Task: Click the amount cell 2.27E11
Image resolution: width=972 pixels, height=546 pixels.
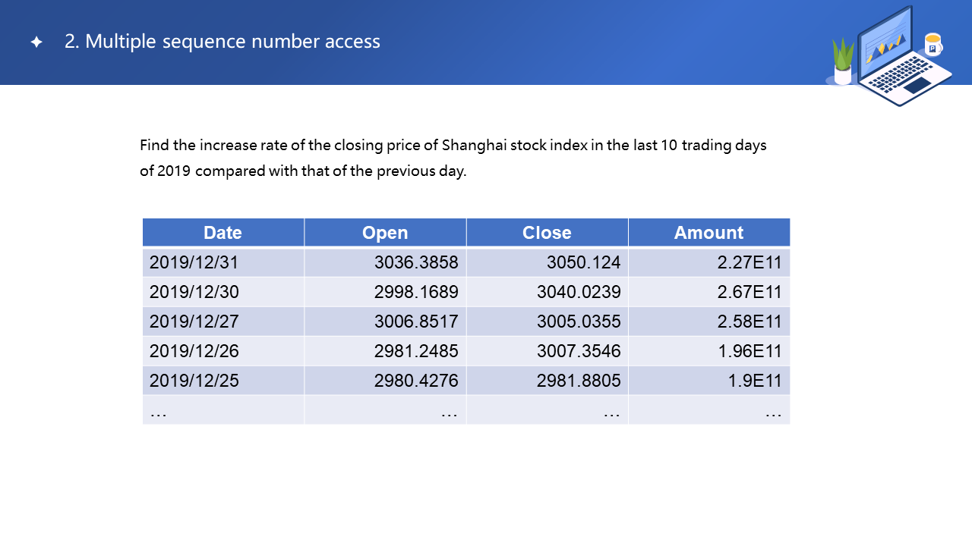Action: tap(750, 262)
